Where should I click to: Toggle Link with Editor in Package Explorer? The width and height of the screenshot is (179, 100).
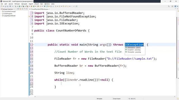pos(20,9)
